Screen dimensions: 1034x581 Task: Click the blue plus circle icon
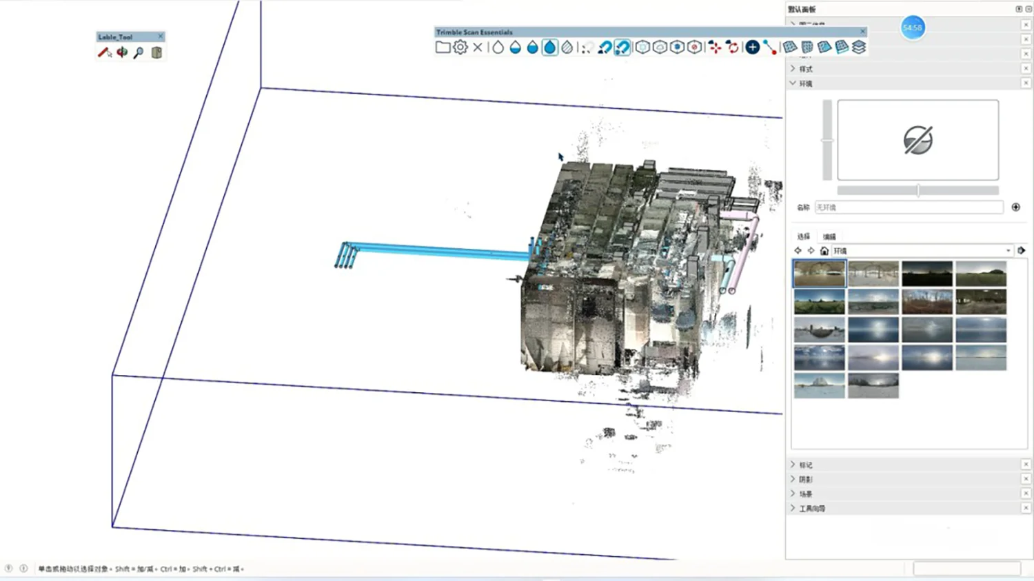click(753, 47)
